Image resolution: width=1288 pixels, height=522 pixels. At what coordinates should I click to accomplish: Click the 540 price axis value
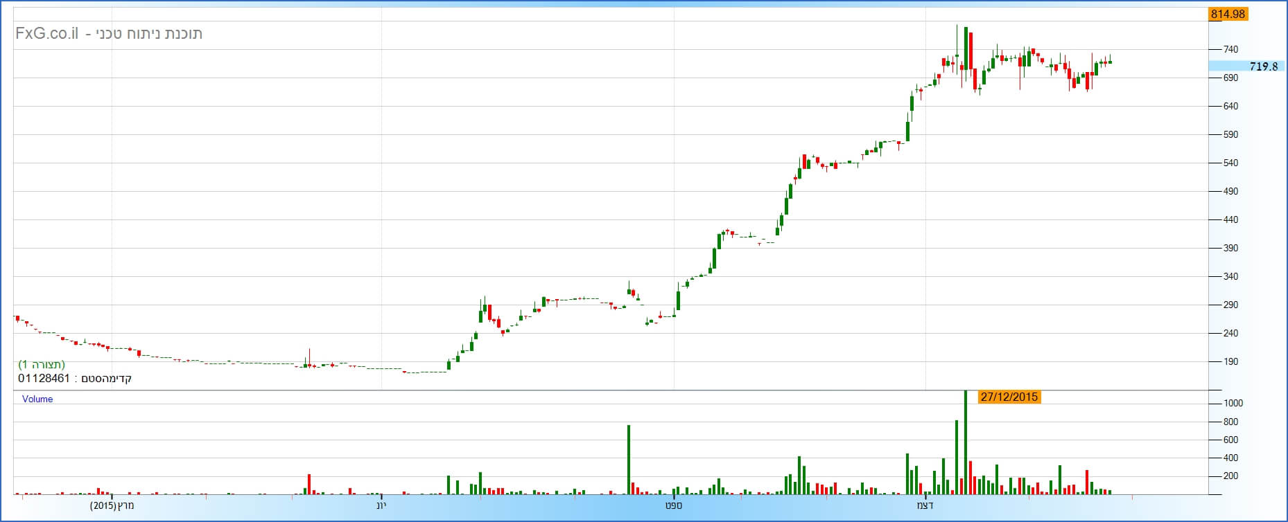1230,163
